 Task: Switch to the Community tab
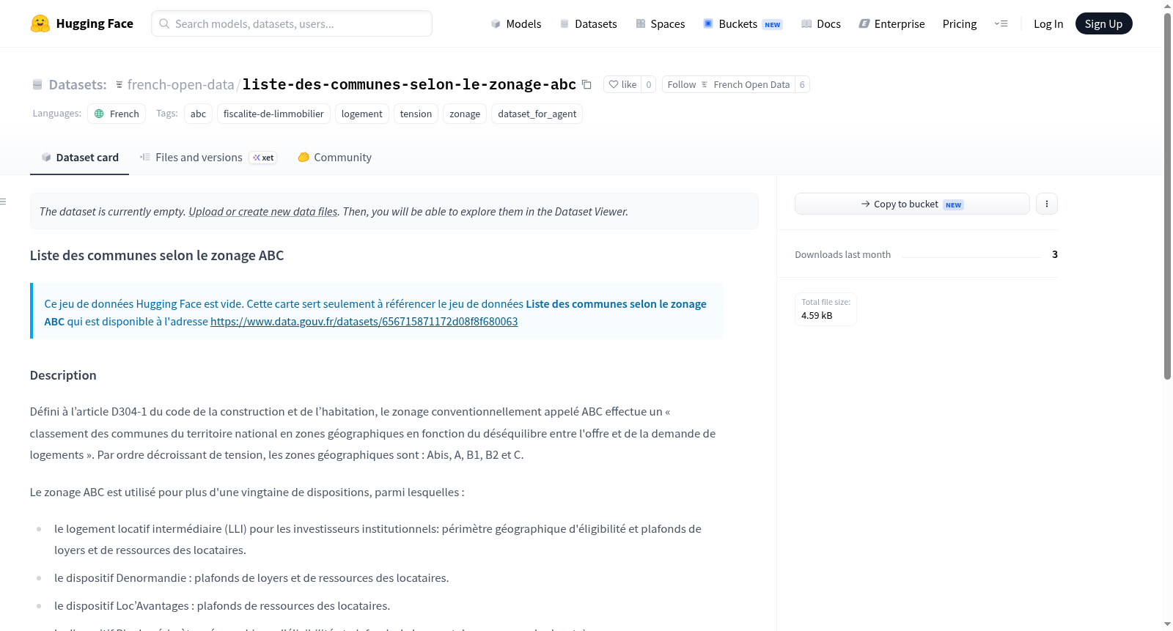pos(334,157)
